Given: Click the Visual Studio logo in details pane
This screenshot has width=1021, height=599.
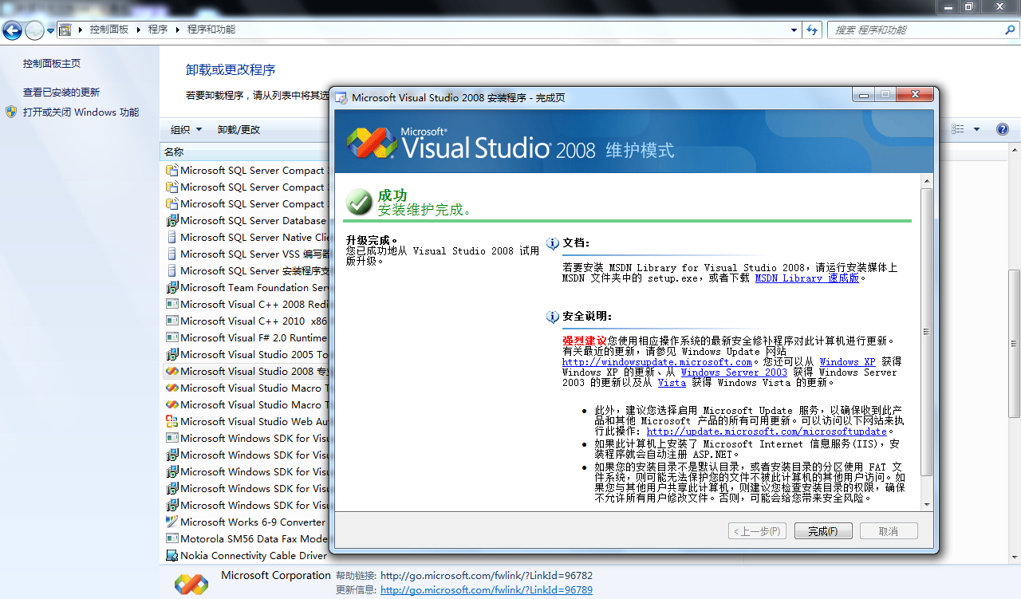Looking at the screenshot, I should pyautogui.click(x=191, y=584).
